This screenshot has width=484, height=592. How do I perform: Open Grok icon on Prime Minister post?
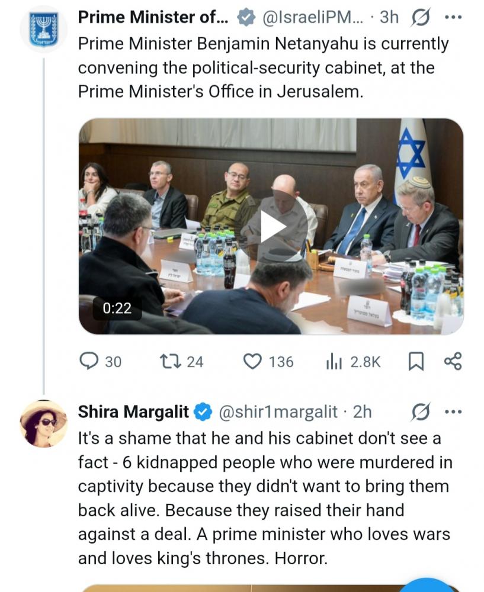tap(420, 18)
